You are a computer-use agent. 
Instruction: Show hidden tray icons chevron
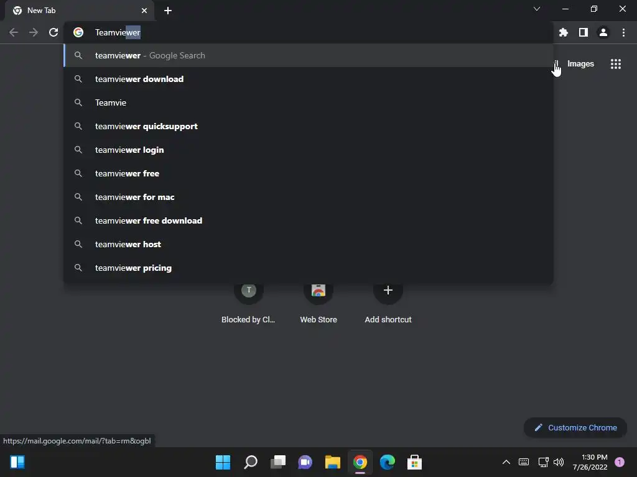(506, 462)
